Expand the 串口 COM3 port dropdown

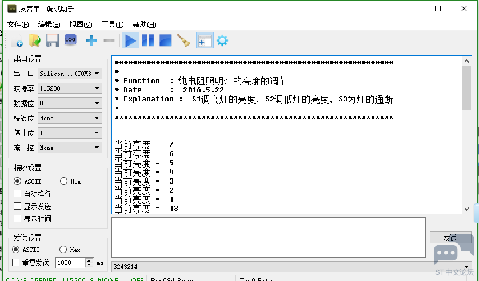point(70,74)
